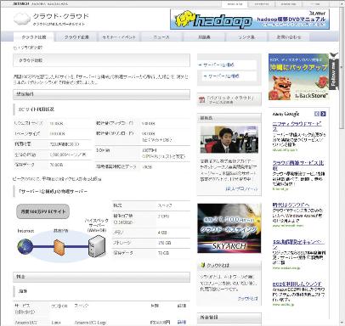The width and height of the screenshot is (345, 326).
Task: Open the 時代はクラウドへ ad link
Action: click(x=291, y=205)
